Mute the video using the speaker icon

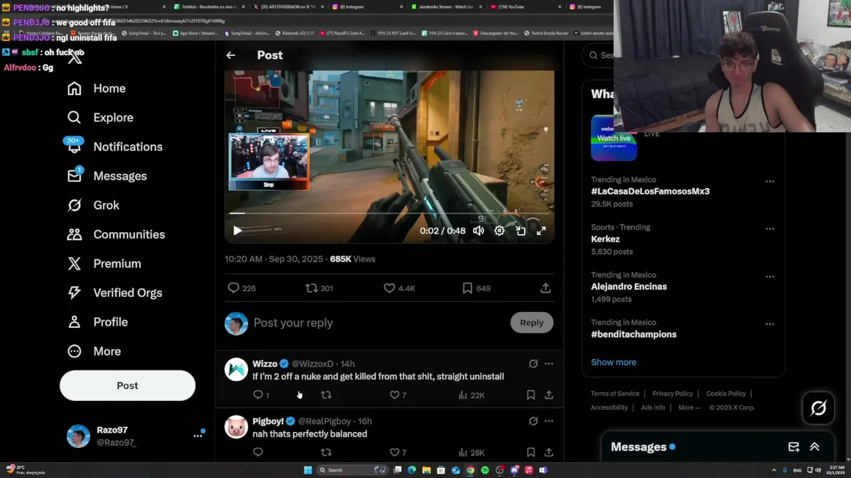tap(479, 230)
